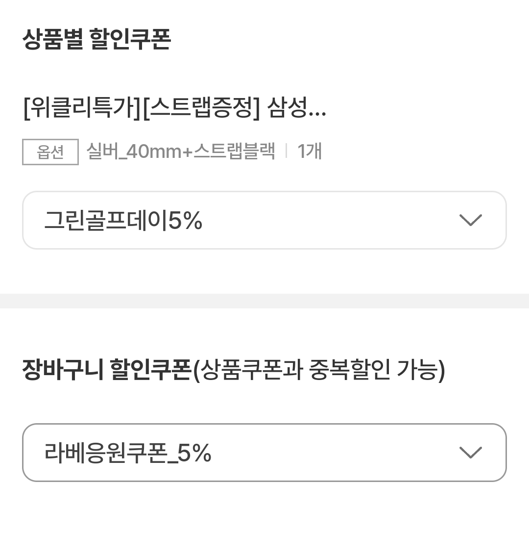Viewport: 529px width, 533px height.
Task: Click the 그린골프데이5% label text
Action: [123, 221]
